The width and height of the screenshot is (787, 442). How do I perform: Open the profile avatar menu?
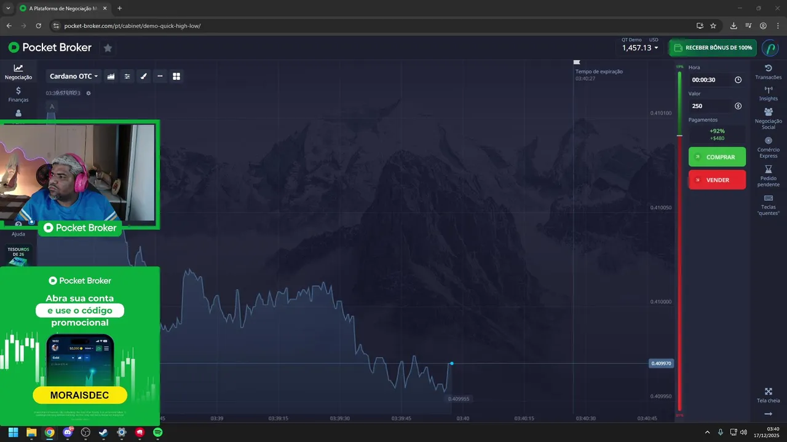click(x=770, y=48)
